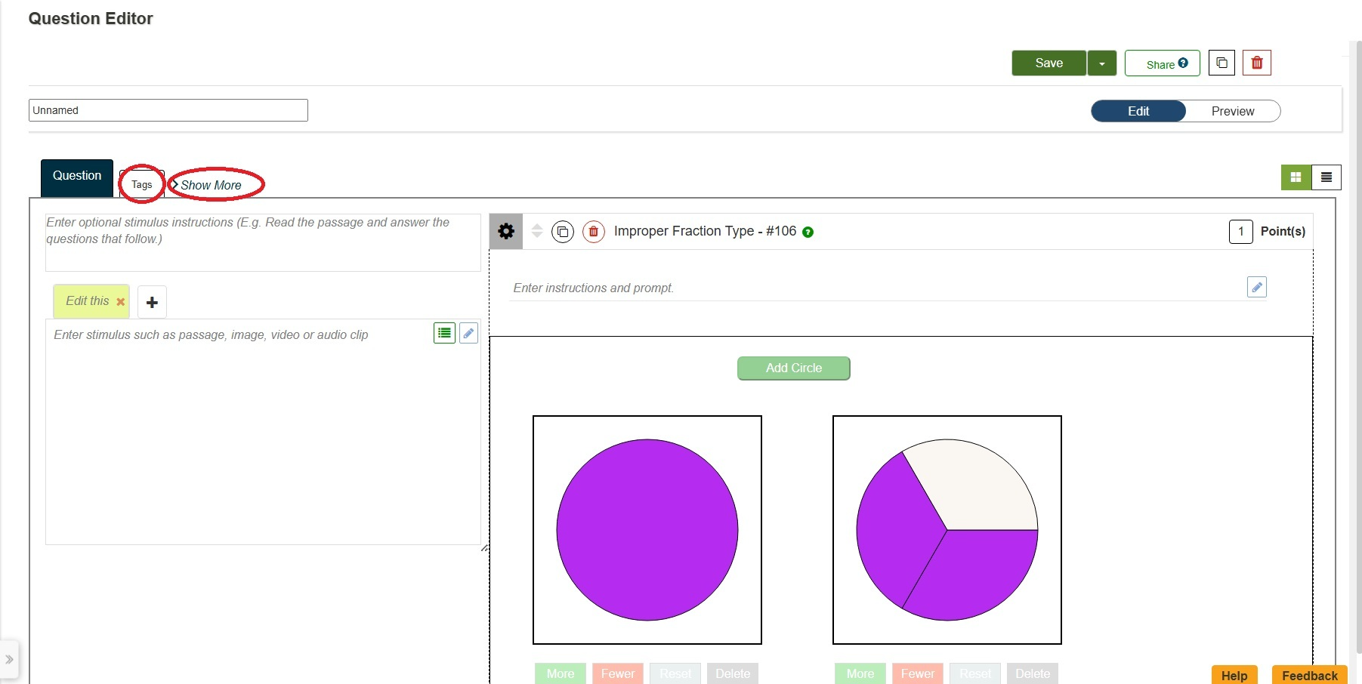Expand the left side panel chevrons

[9, 659]
